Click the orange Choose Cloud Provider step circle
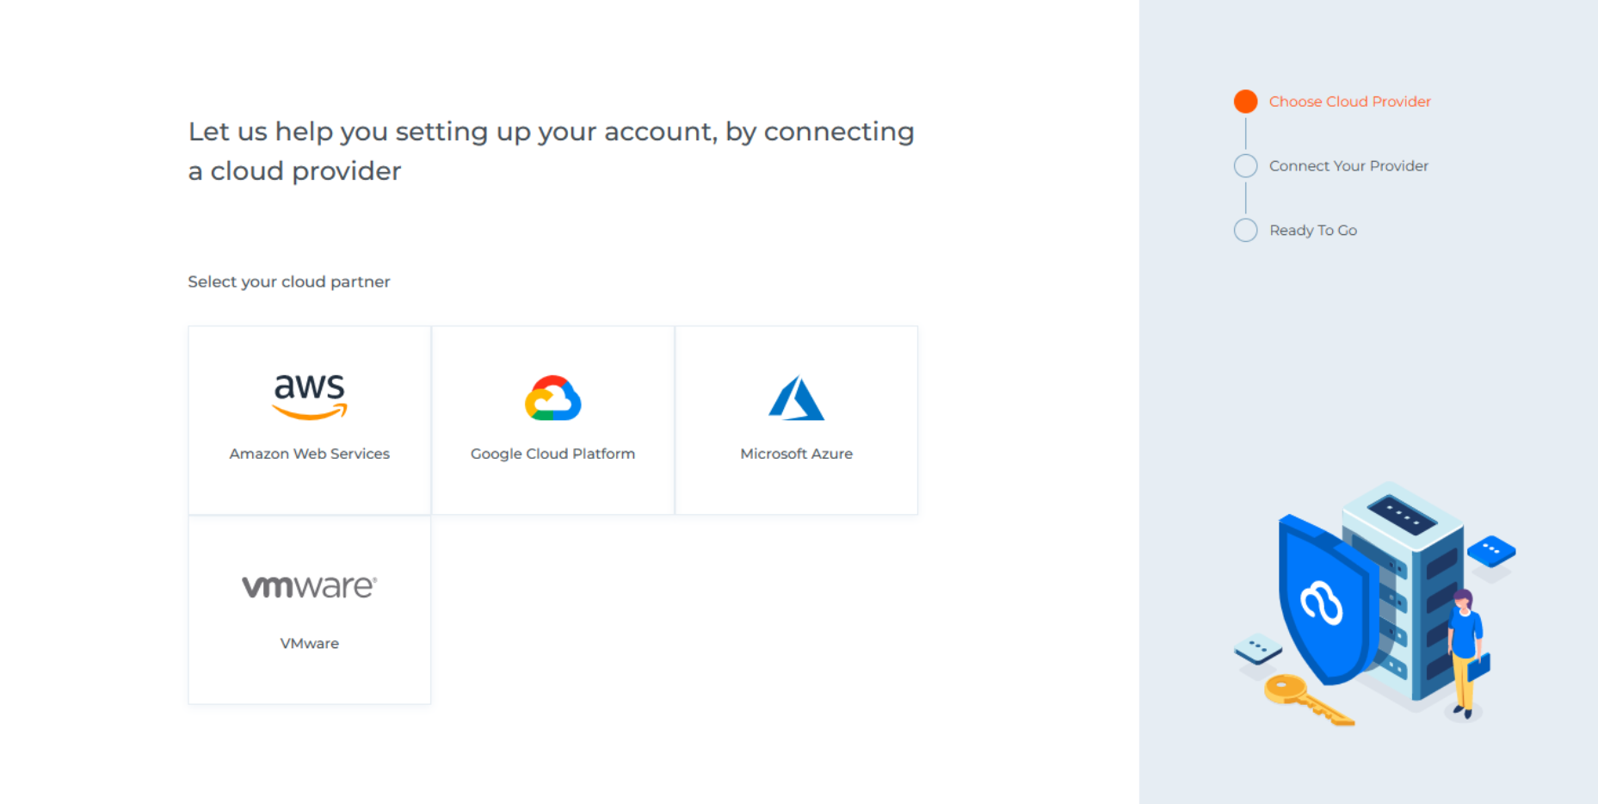Screen dimensions: 1598x804 click(x=1245, y=102)
